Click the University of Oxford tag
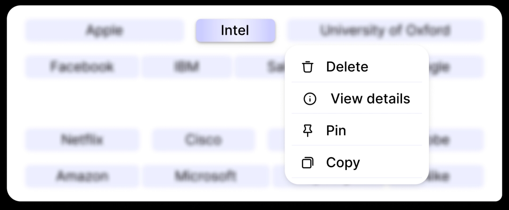The image size is (509, 210). (385, 31)
